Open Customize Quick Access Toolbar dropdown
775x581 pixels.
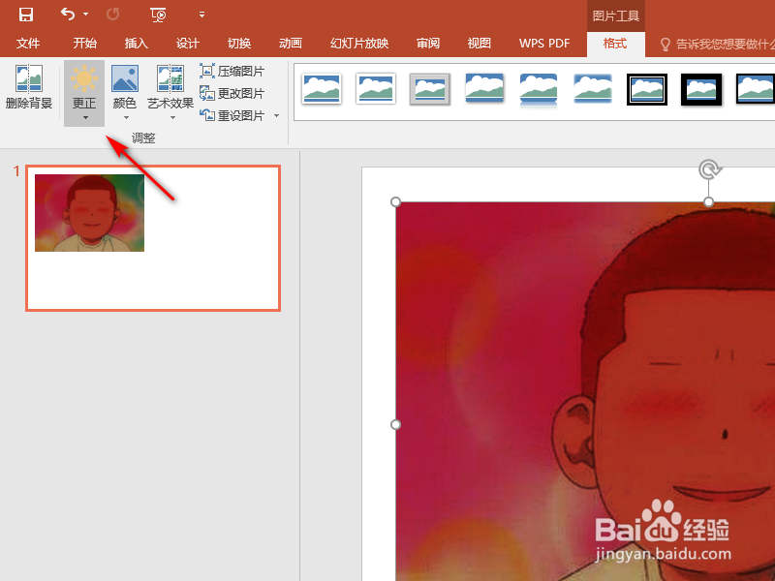click(201, 15)
